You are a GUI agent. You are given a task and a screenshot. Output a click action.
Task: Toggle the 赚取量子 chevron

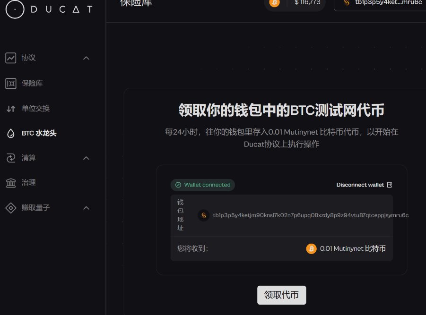(86, 208)
